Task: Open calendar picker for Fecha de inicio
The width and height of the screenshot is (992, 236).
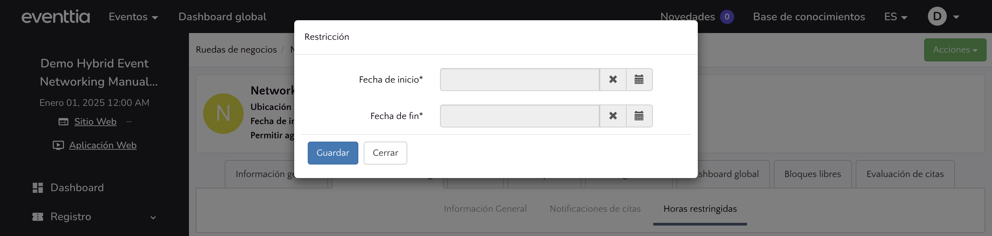Action: point(639,80)
